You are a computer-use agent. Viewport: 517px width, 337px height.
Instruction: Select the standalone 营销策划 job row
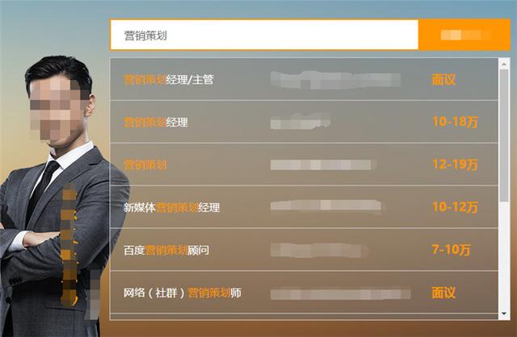[x=304, y=164]
